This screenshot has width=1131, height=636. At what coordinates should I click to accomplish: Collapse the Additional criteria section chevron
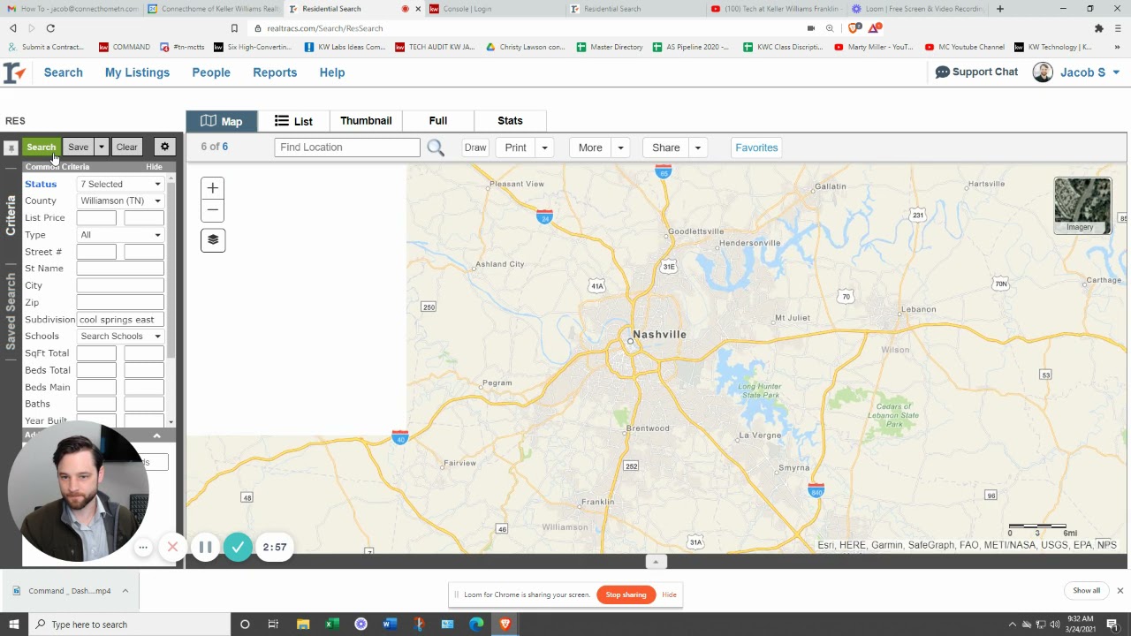click(x=157, y=435)
